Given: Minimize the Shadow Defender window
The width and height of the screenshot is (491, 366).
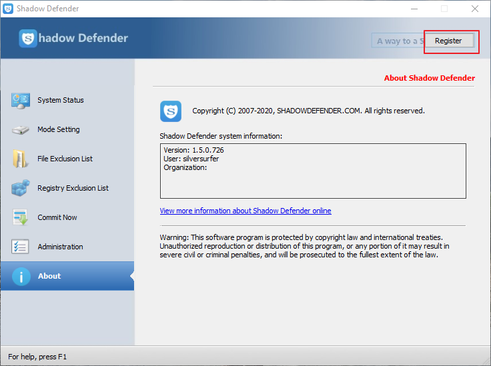Looking at the screenshot, I should point(414,9).
